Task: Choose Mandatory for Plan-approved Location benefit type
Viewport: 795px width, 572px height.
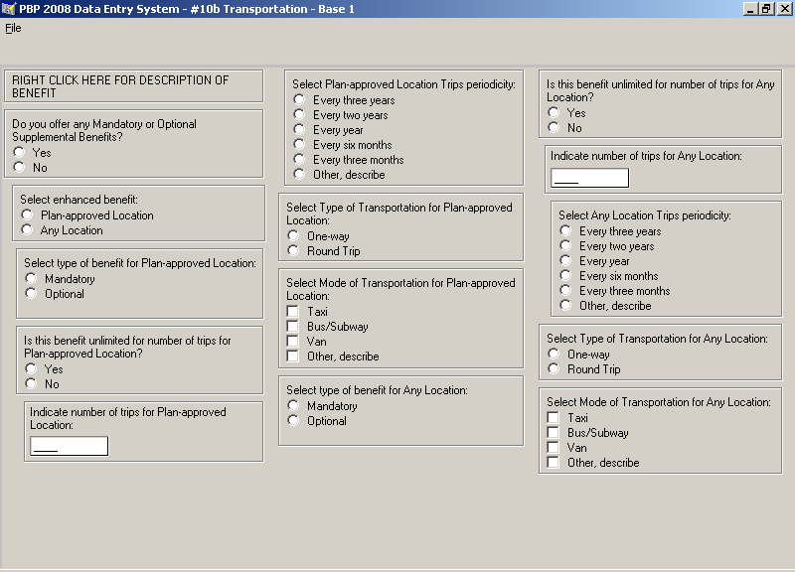Action: [31, 279]
